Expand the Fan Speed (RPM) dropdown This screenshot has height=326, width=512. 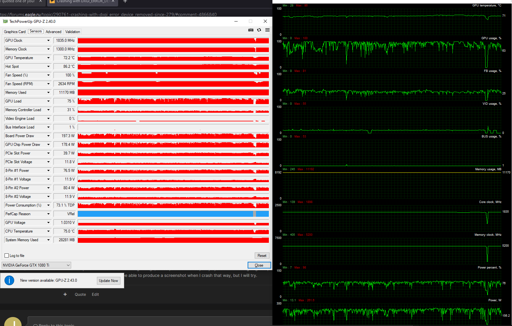(x=48, y=84)
